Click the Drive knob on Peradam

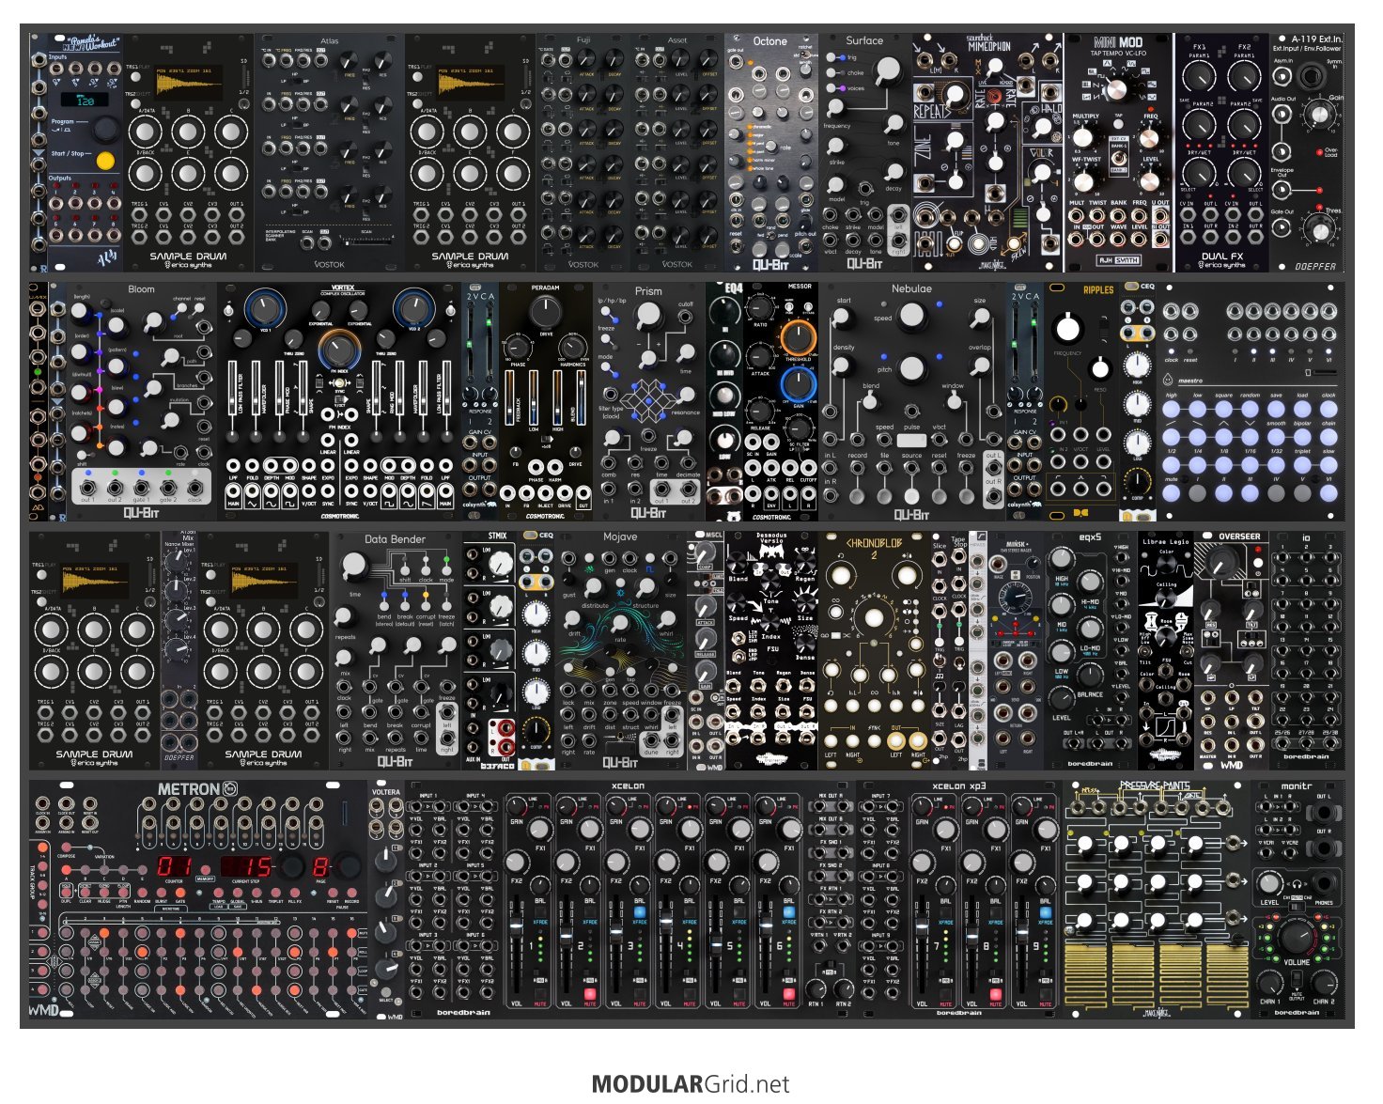click(x=545, y=311)
